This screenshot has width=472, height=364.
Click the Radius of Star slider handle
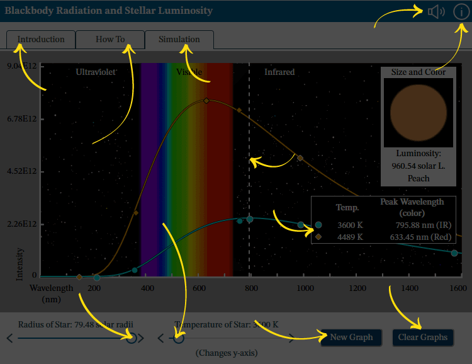pyautogui.click(x=131, y=338)
